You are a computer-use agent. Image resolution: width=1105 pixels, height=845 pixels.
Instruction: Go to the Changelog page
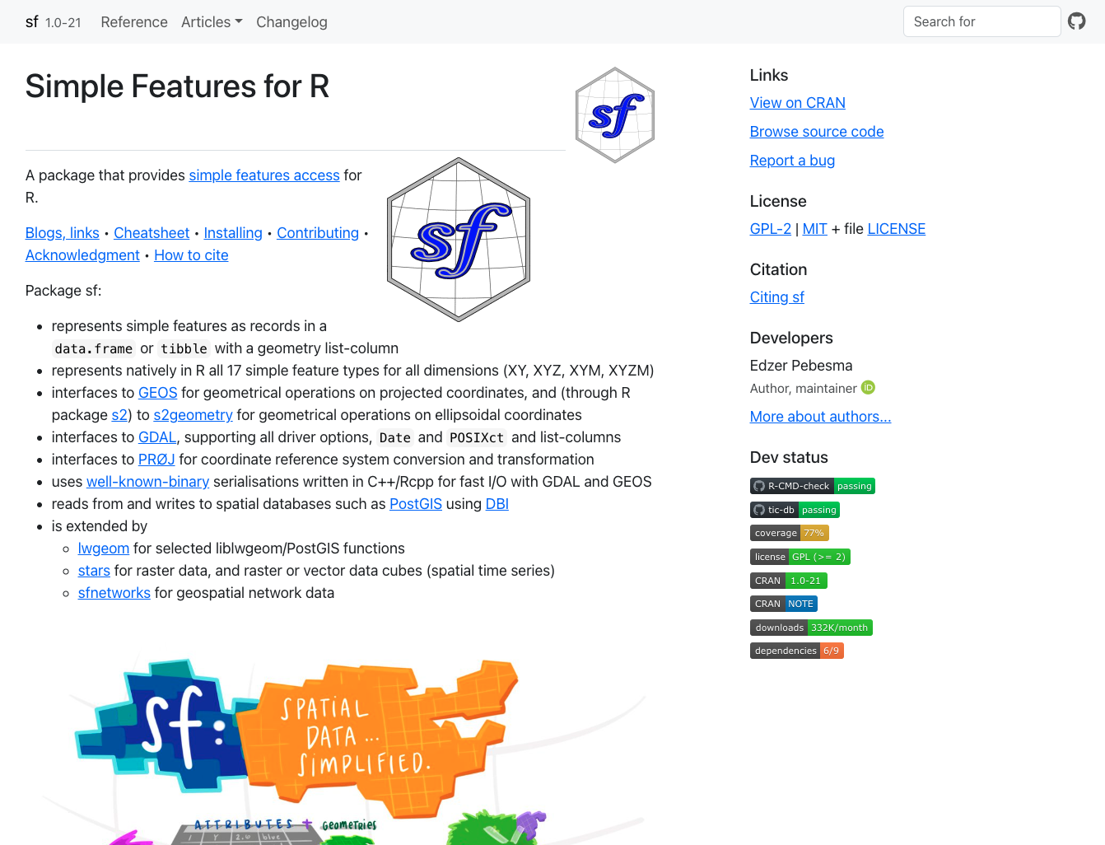click(x=291, y=22)
